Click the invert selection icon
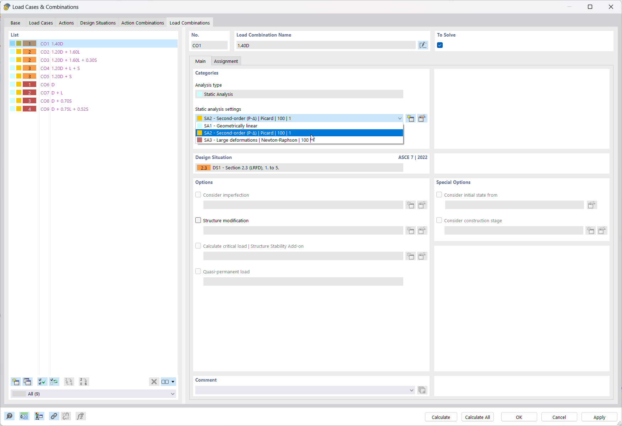Image resolution: width=622 pixels, height=426 pixels. pyautogui.click(x=54, y=382)
